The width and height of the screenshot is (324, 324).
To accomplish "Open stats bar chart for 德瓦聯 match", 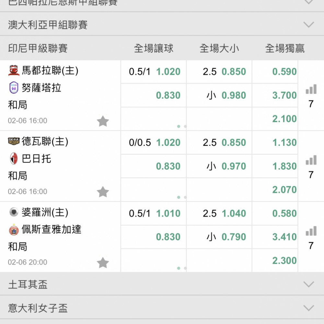I will (x=311, y=160).
